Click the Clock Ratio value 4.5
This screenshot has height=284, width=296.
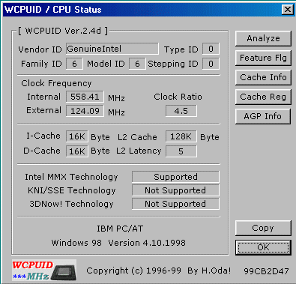coord(181,111)
